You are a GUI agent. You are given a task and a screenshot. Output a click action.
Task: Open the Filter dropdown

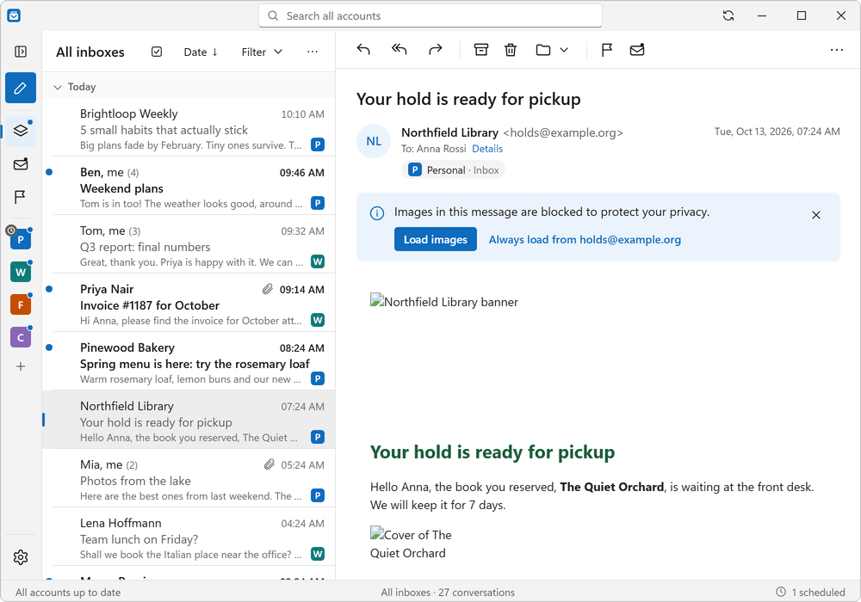(x=262, y=52)
